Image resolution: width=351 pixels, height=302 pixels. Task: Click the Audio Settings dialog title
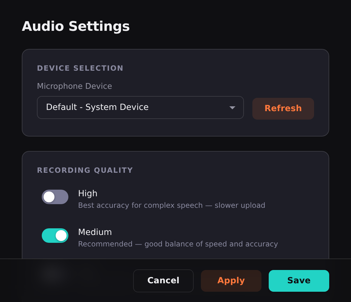(x=75, y=26)
